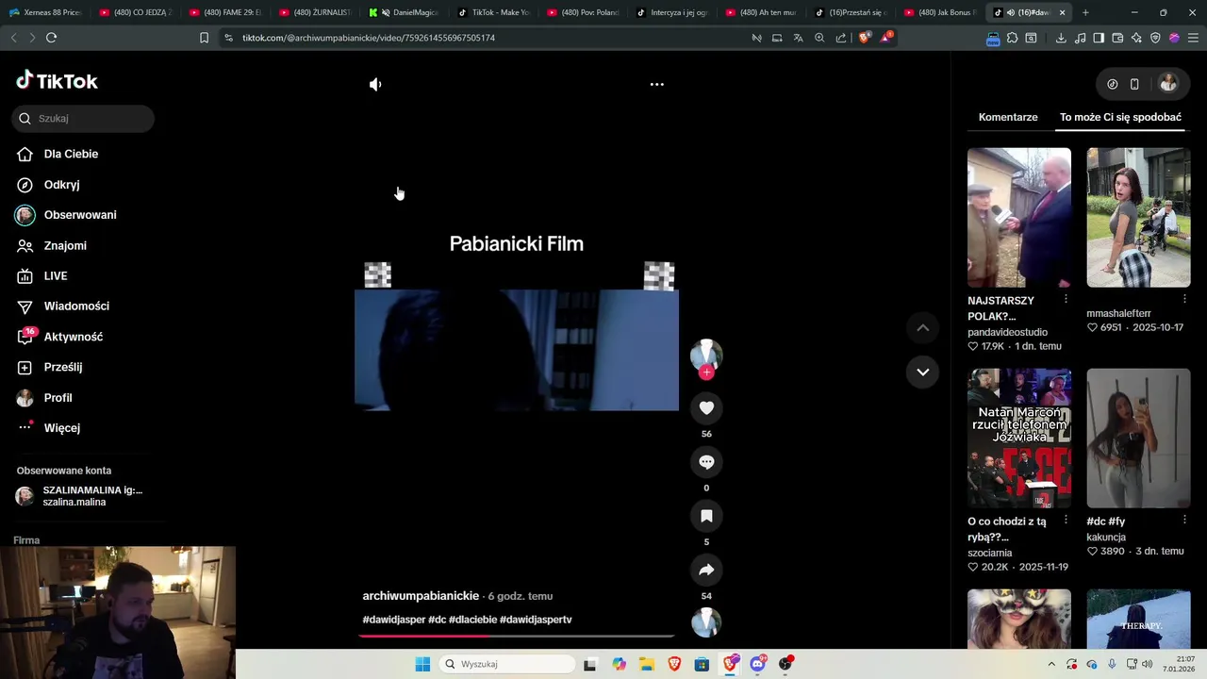Go to next video with down chevron

[923, 372]
